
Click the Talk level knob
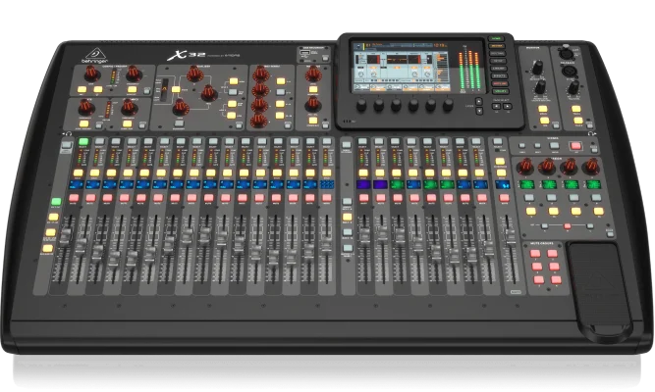573,87
